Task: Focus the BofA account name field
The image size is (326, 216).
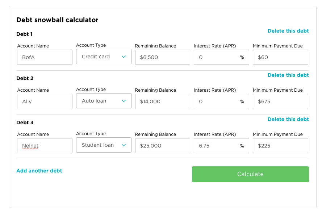Action: [x=45, y=57]
